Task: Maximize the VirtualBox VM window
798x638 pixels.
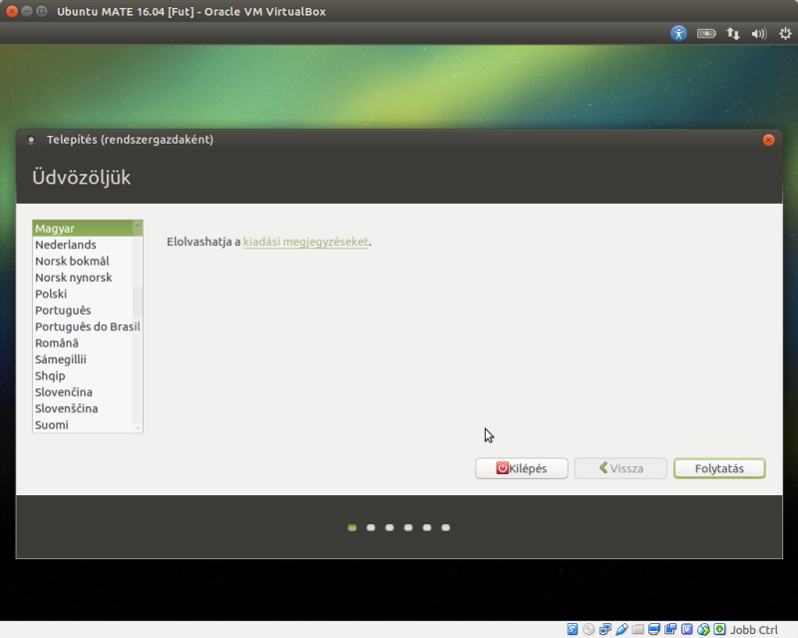Action: pos(42,11)
